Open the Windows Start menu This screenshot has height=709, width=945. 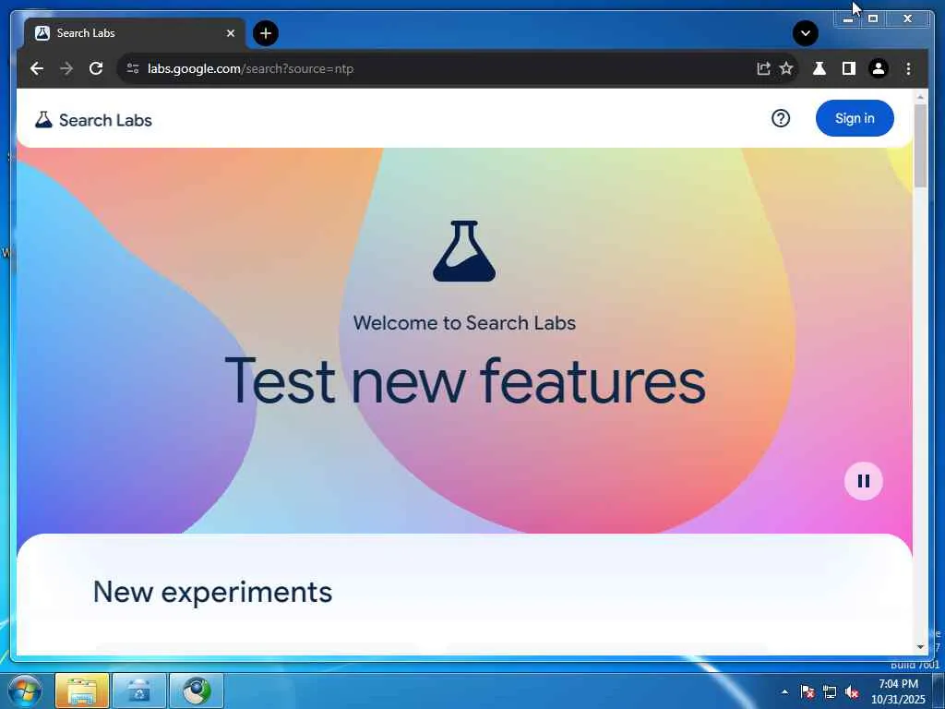coord(24,691)
